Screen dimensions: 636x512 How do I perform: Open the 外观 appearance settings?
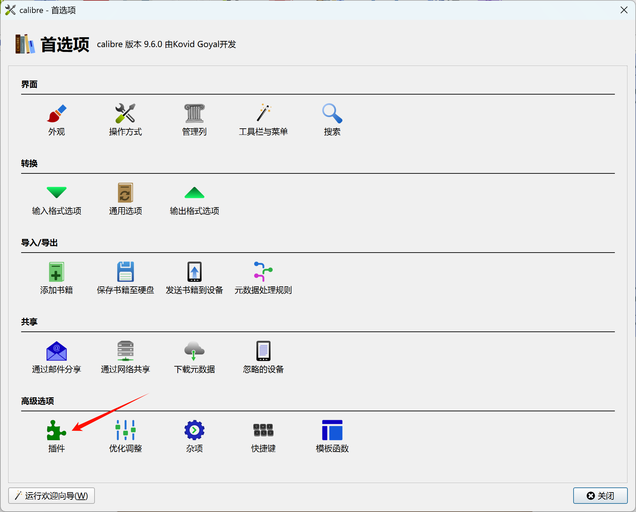click(x=57, y=120)
